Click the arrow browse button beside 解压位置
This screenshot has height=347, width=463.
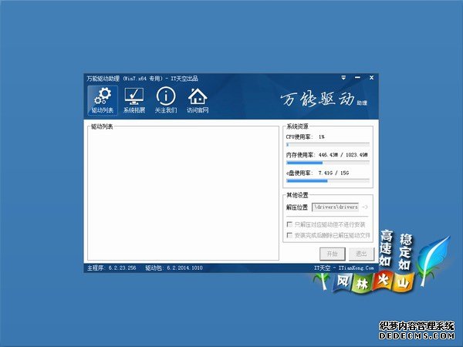pos(365,207)
